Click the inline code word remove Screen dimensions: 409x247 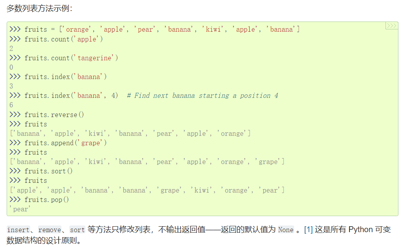point(50,230)
